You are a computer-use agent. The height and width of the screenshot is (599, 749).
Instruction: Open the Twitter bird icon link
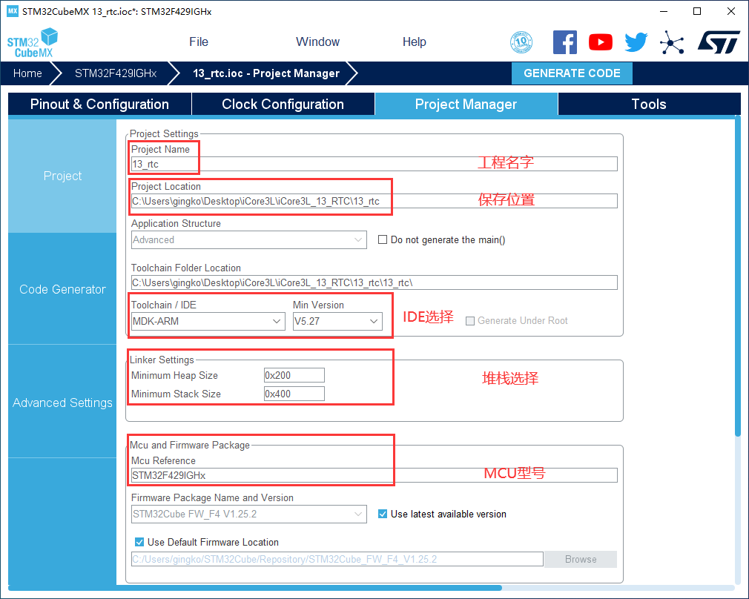click(636, 42)
